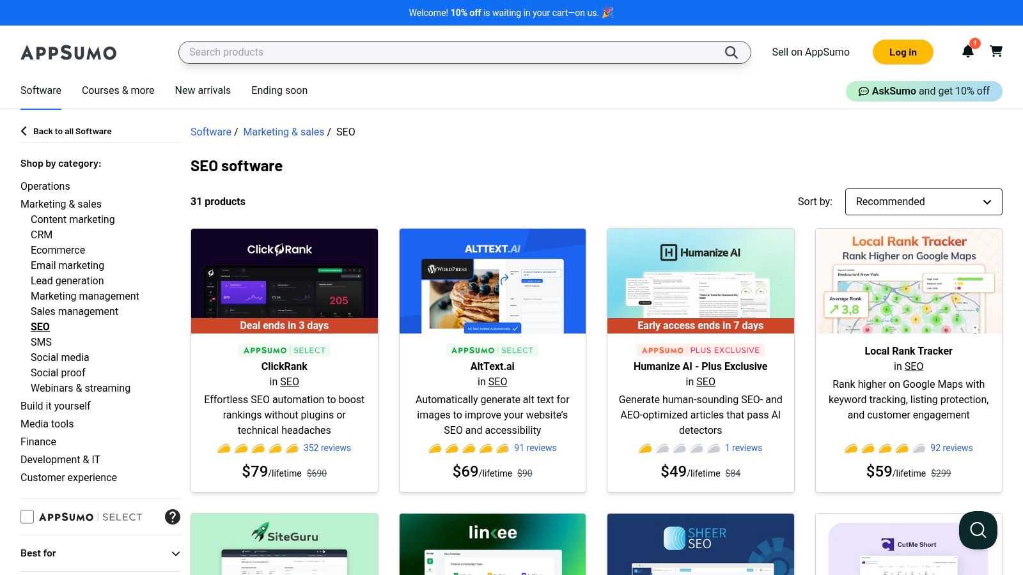Select Sales management subcategory
Screen dimensions: 1023x575
click(x=74, y=311)
